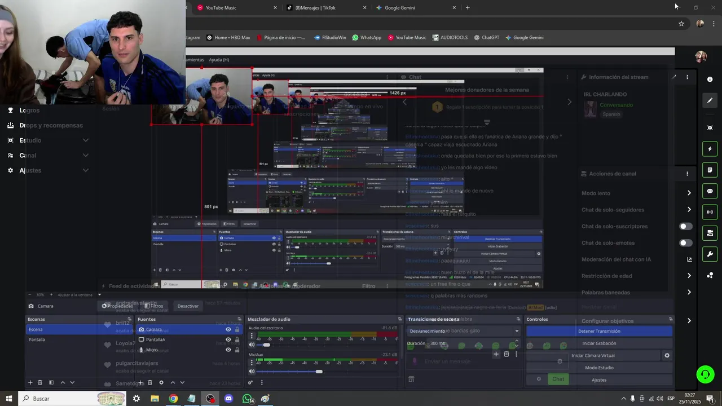Click Iniciar Cámara Virtual button
722x406 pixels.
(x=593, y=356)
